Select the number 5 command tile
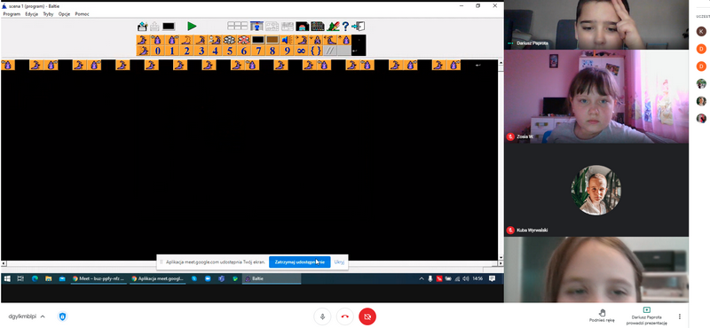The height and width of the screenshot is (328, 710). (x=230, y=51)
